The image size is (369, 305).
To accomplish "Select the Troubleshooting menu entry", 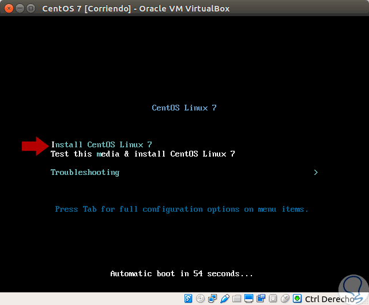I will pyautogui.click(x=85, y=173).
